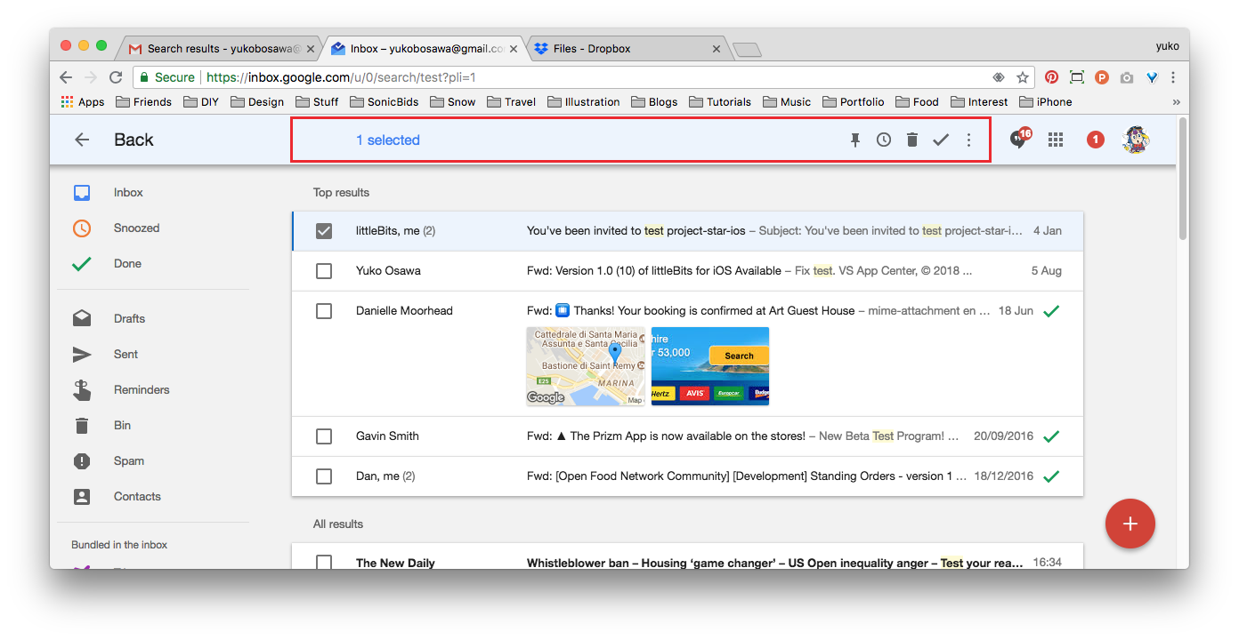
Task: Open a new browser tab
Action: pos(747,49)
